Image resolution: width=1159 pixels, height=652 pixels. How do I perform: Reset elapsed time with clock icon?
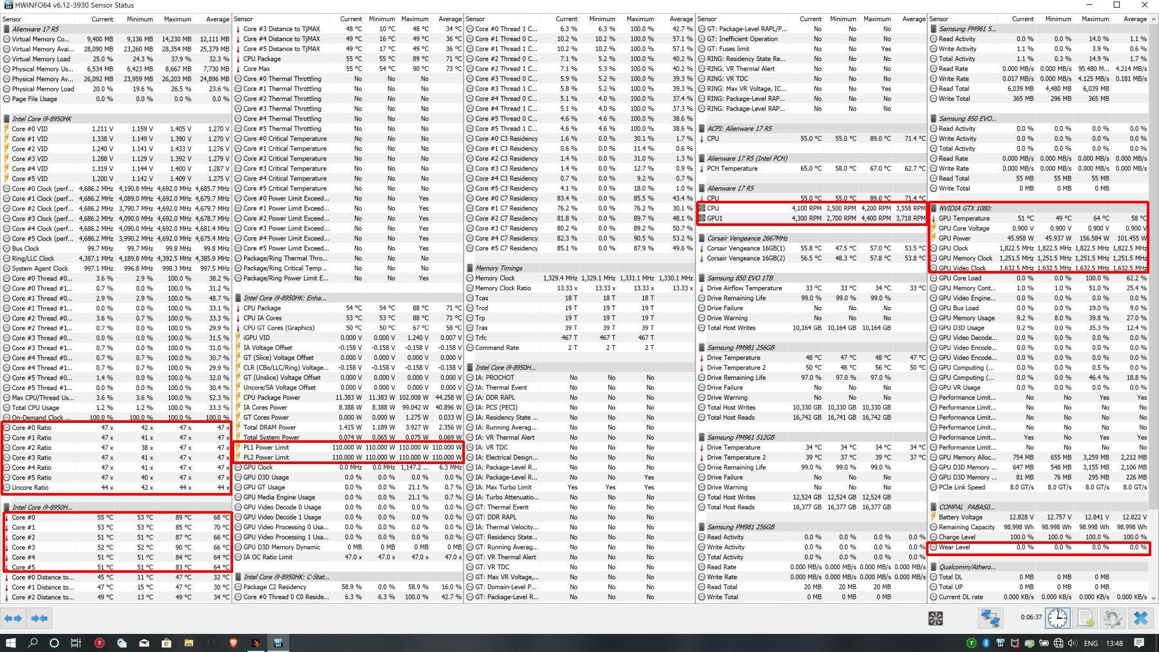(x=1057, y=619)
